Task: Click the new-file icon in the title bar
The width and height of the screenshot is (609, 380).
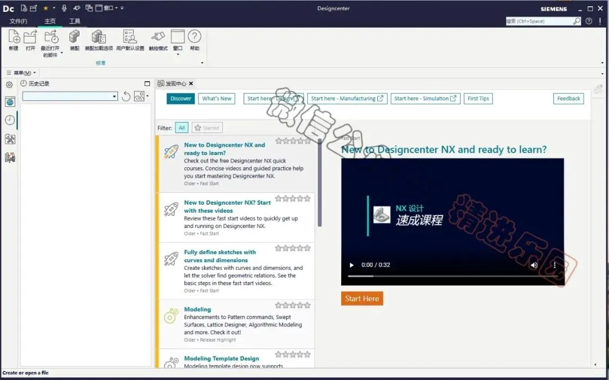Action: 24,8
